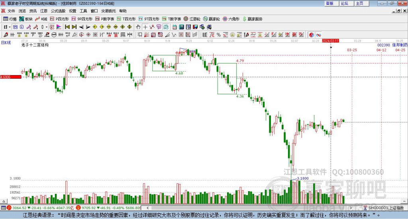Step chart left with black arrow

click(x=81, y=27)
